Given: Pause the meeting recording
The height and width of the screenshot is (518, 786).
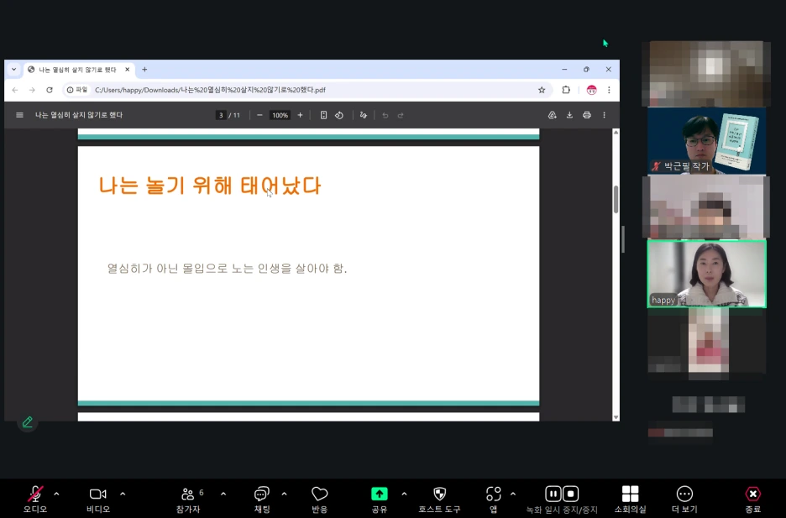Looking at the screenshot, I should [x=552, y=494].
